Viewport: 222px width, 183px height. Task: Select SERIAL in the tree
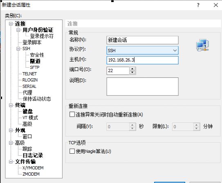tap(29, 86)
